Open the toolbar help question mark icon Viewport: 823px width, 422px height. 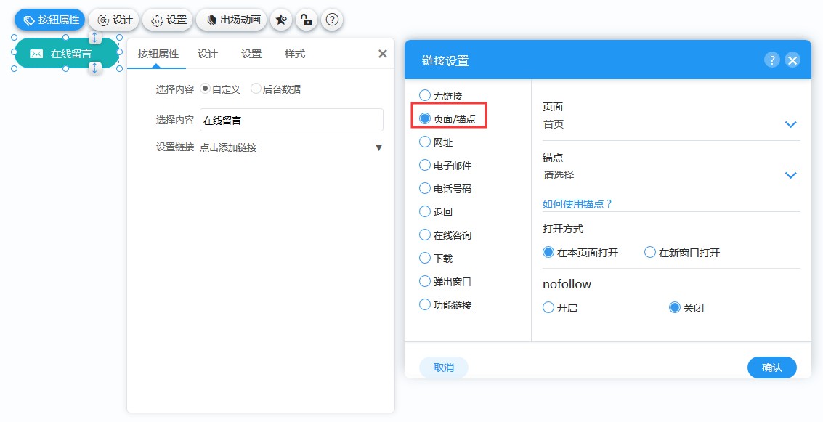pyautogui.click(x=332, y=20)
